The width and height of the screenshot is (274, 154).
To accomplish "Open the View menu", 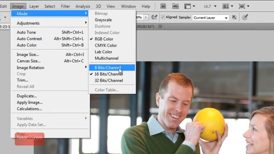I will point(110,6).
